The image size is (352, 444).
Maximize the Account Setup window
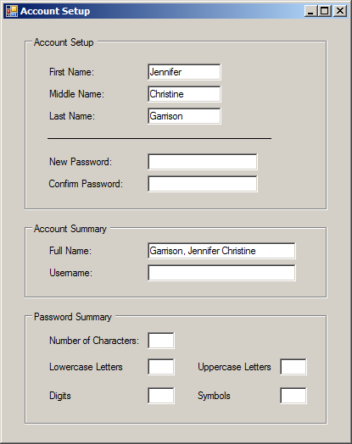[325, 11]
